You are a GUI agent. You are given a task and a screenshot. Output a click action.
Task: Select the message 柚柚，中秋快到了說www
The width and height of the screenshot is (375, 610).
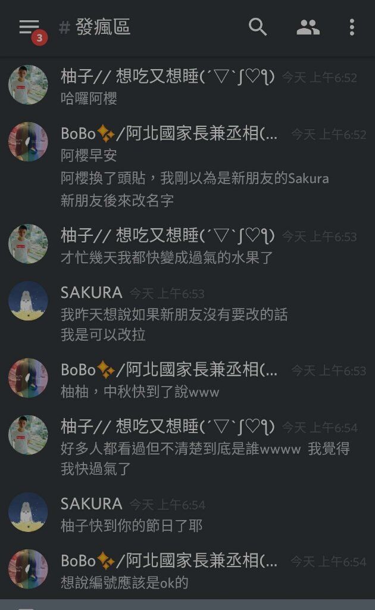140,391
